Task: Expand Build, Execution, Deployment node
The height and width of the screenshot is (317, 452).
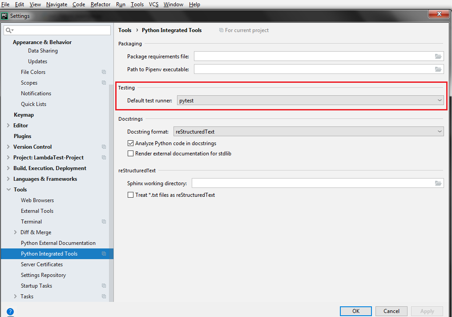Action: (8, 168)
